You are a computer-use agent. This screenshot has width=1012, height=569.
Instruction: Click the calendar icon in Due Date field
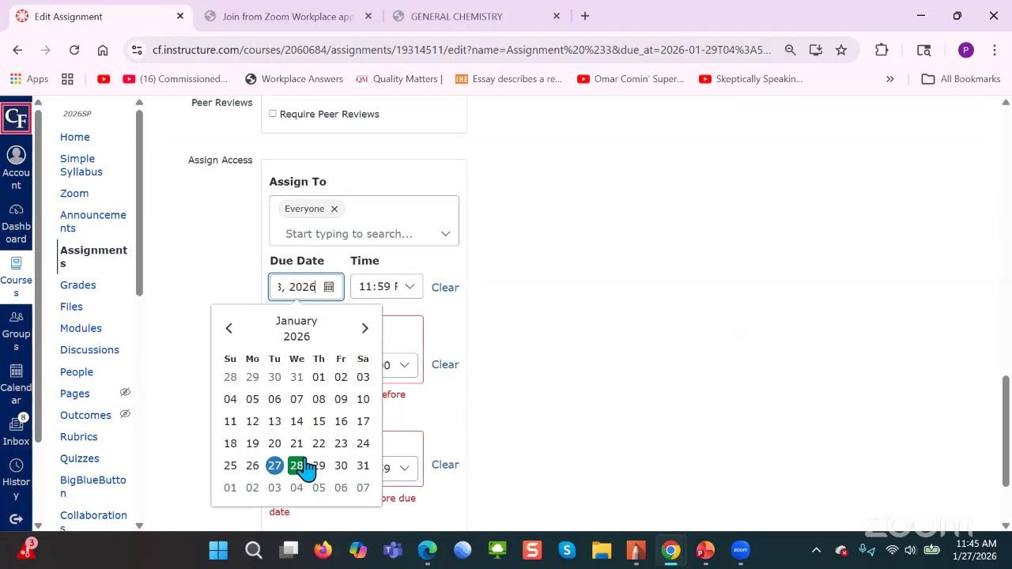click(x=329, y=287)
